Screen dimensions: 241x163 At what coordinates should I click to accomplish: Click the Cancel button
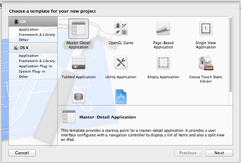(x=22, y=153)
